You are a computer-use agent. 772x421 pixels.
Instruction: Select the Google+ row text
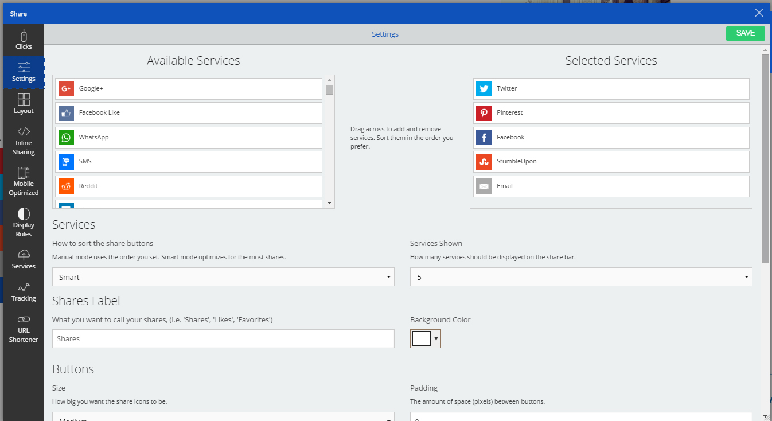[91, 88]
